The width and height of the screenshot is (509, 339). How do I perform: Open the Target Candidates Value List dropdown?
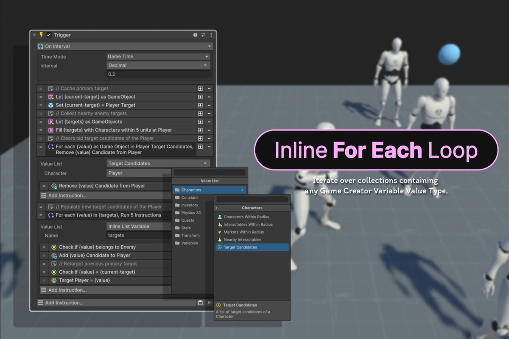[158, 164]
